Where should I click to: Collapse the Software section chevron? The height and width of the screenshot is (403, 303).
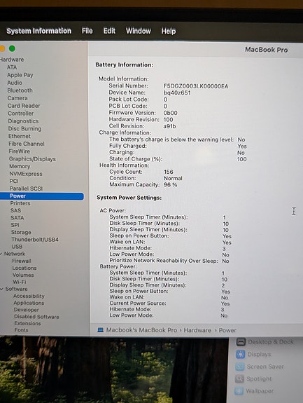click(2, 289)
